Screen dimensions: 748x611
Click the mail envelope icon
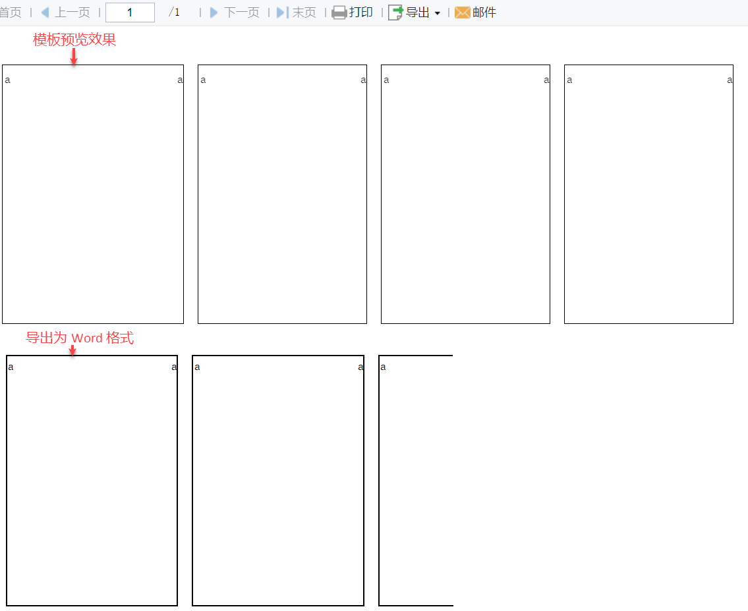coord(462,13)
